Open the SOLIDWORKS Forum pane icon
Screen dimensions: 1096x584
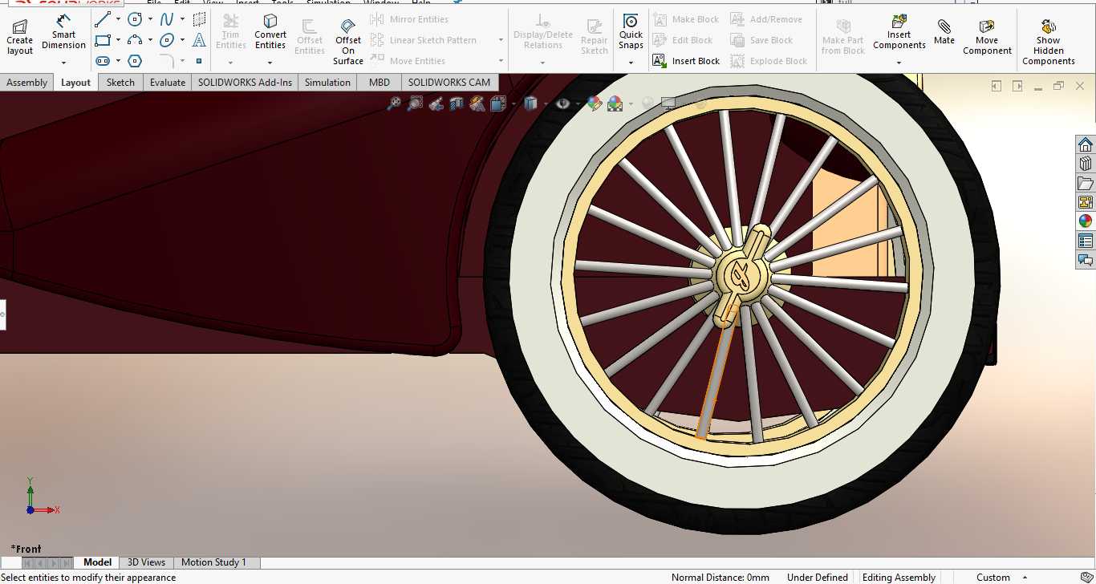pyautogui.click(x=1086, y=260)
